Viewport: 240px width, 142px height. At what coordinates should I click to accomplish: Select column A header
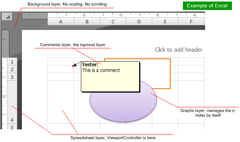[x=61, y=22]
